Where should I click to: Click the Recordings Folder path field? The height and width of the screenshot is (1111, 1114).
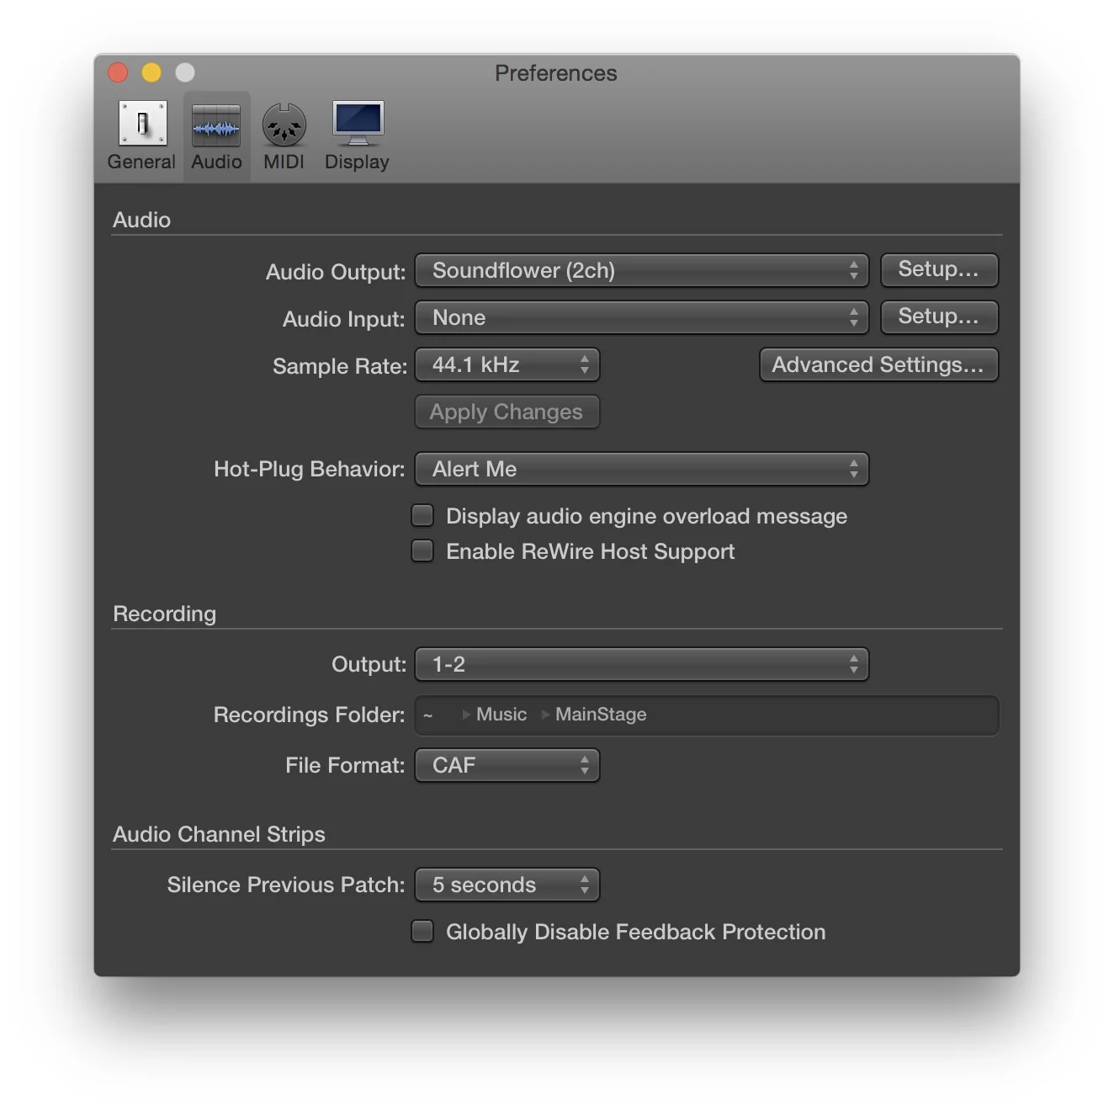click(x=707, y=715)
